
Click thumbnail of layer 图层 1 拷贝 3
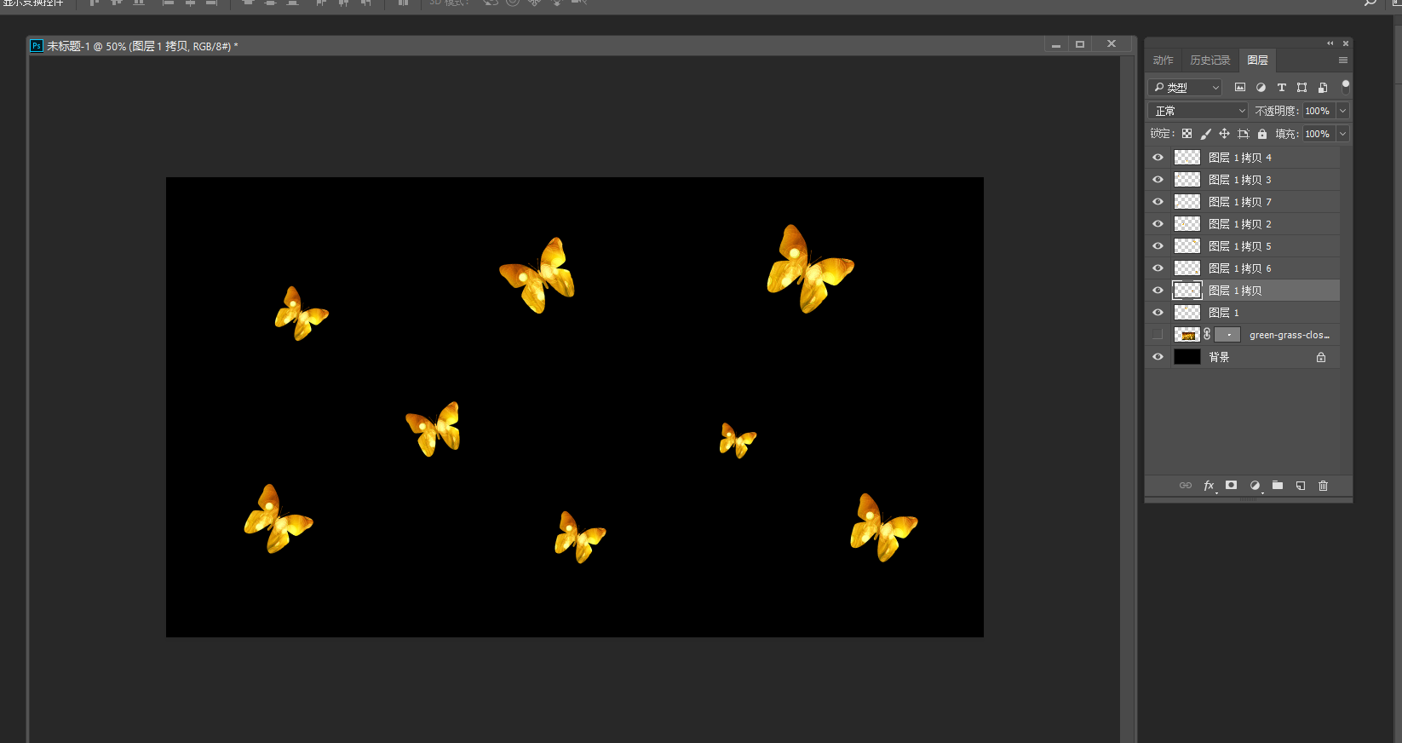[x=1187, y=180]
